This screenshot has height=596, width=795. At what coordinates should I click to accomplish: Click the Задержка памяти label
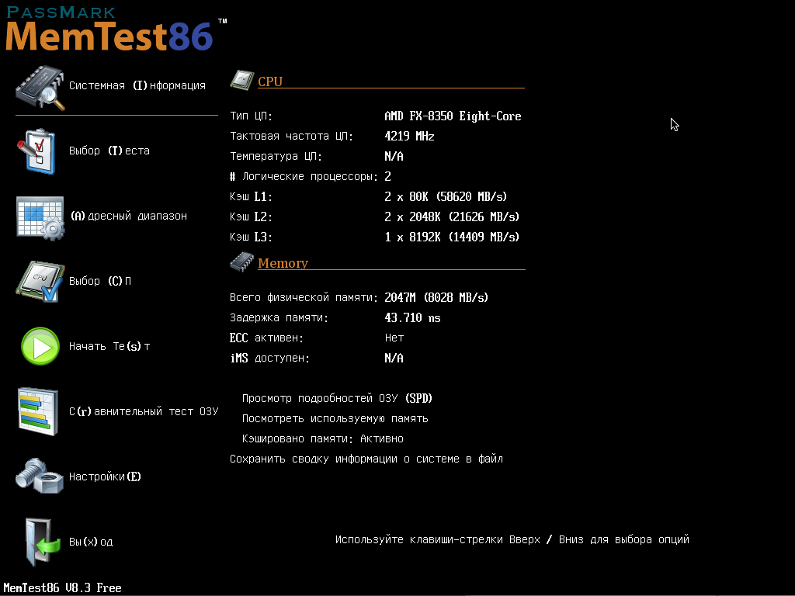pos(279,317)
